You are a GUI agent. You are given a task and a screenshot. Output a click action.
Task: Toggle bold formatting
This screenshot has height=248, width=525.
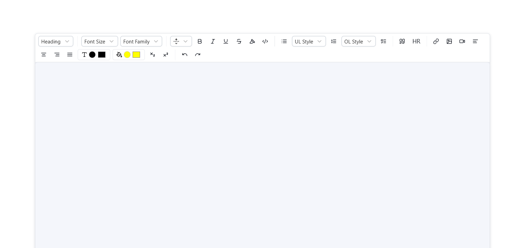200,41
